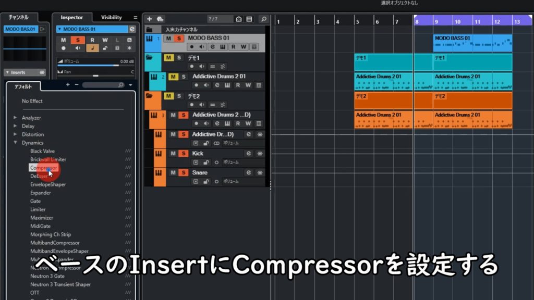
Task: Click the plugin search field in the effect selector
Action: 102,85
